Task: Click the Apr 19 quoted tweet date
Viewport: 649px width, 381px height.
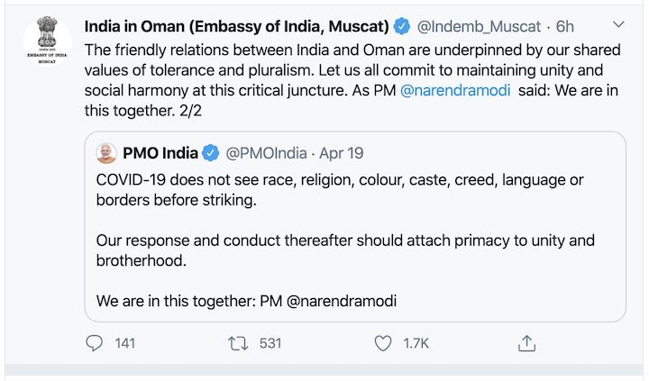Action: point(342,153)
